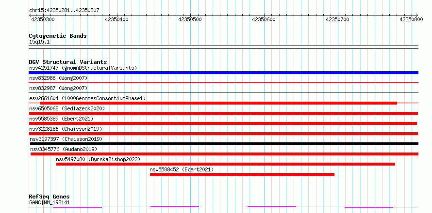This screenshot has width=432, height=213.
Task: Click the red nsv6505068 variant bar
Action: coord(223,113)
